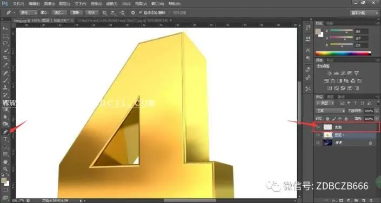This screenshot has width=381, height=203.
Task: Select the Zoom tool
Action: point(5,169)
